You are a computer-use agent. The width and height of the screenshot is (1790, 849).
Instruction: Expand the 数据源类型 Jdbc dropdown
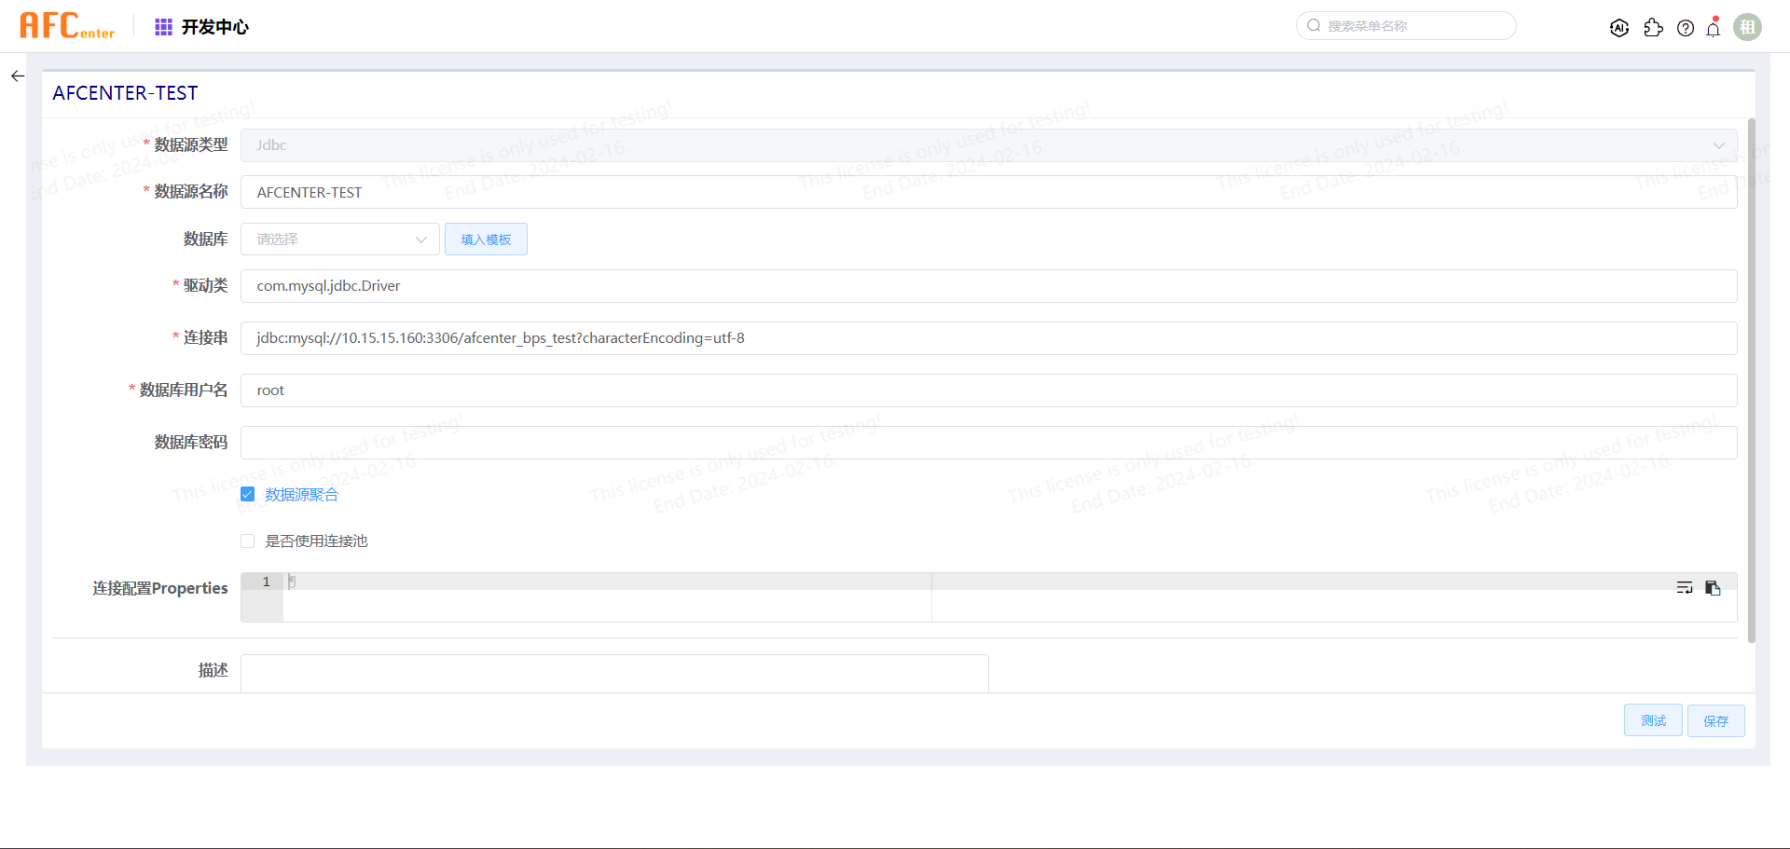coord(988,145)
